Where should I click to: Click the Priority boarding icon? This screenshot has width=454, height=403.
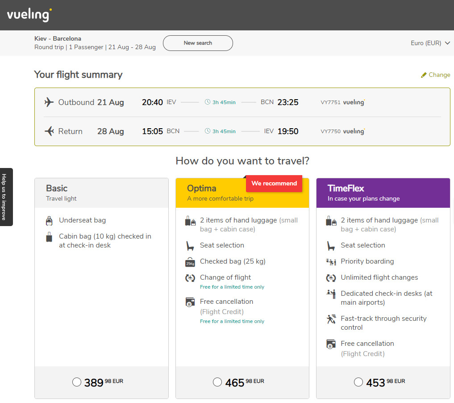tap(331, 262)
